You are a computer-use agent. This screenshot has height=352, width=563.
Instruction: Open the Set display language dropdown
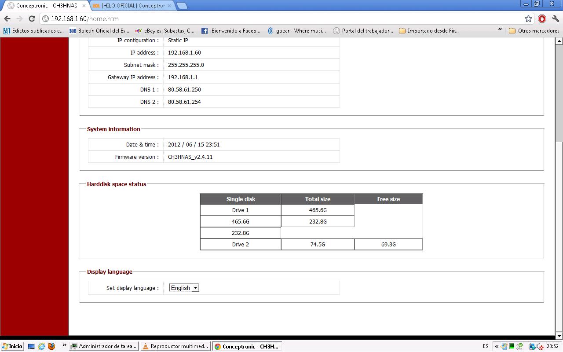pyautogui.click(x=184, y=288)
